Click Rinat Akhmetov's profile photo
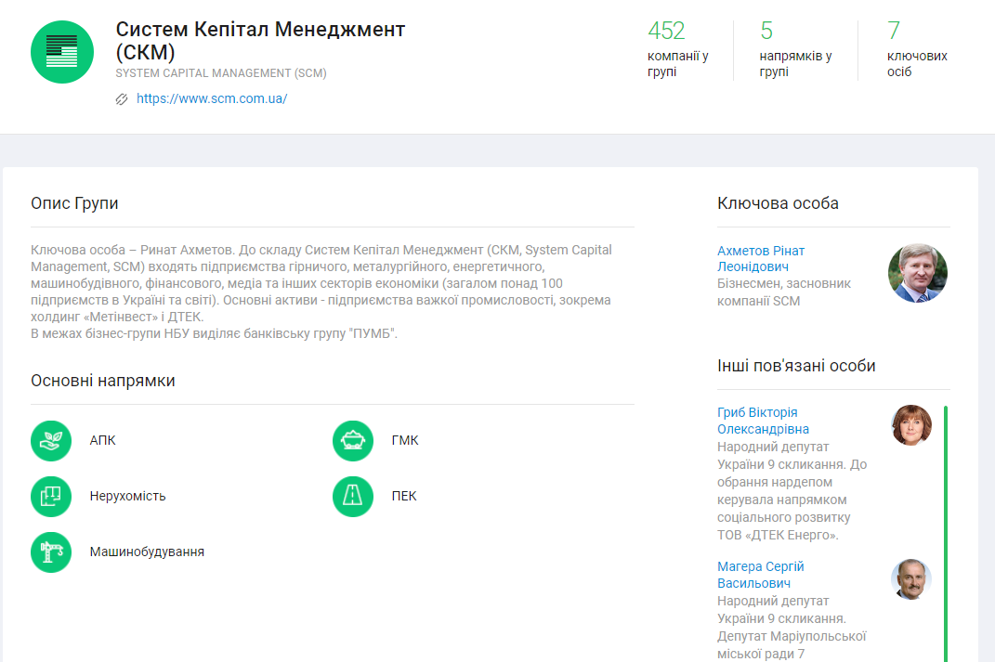 tap(918, 273)
